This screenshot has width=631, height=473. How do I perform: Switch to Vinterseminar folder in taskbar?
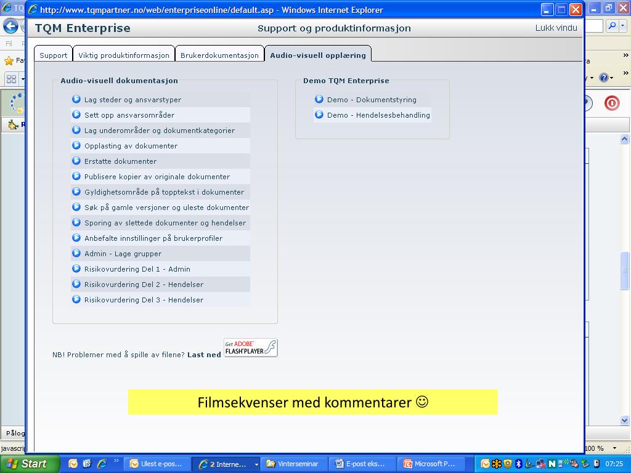pos(293,464)
